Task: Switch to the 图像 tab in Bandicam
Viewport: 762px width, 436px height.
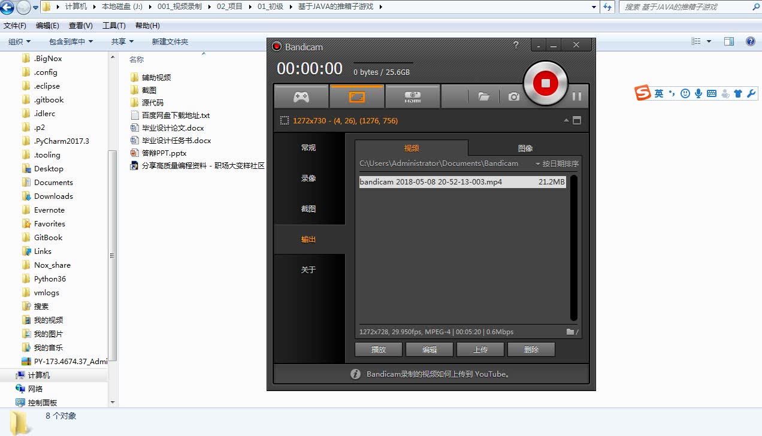Action: point(525,148)
